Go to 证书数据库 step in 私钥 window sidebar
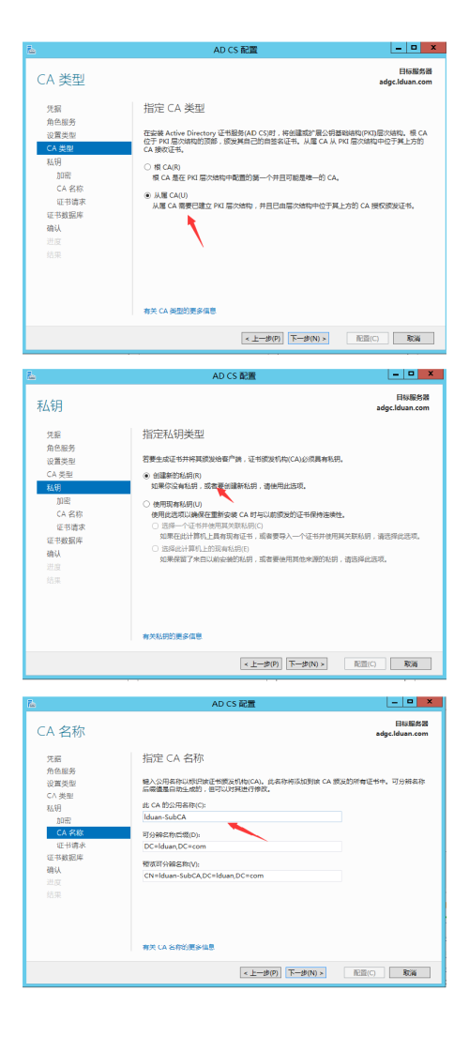The height and width of the screenshot is (1037, 469). point(65,541)
